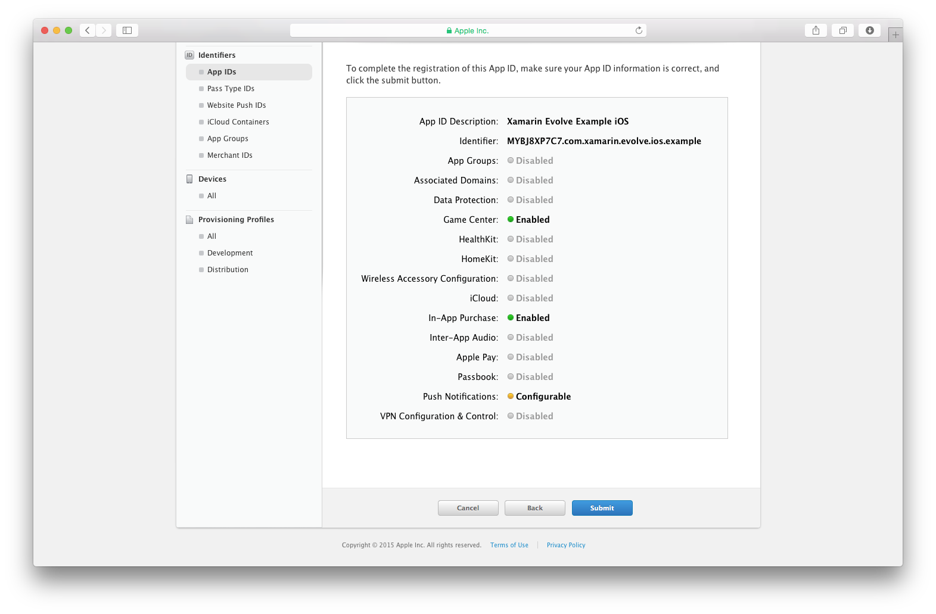Go forward using Safari forward arrow
The image size is (936, 614).
pyautogui.click(x=104, y=30)
